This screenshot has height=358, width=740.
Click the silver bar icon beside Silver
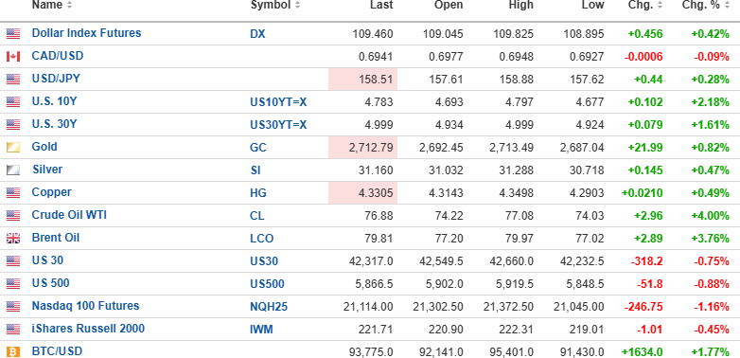tap(13, 170)
